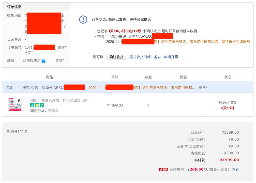Viewport: 256px width, 183px height.
Task: Expand 更多 beside the seller name
Action: [59, 60]
